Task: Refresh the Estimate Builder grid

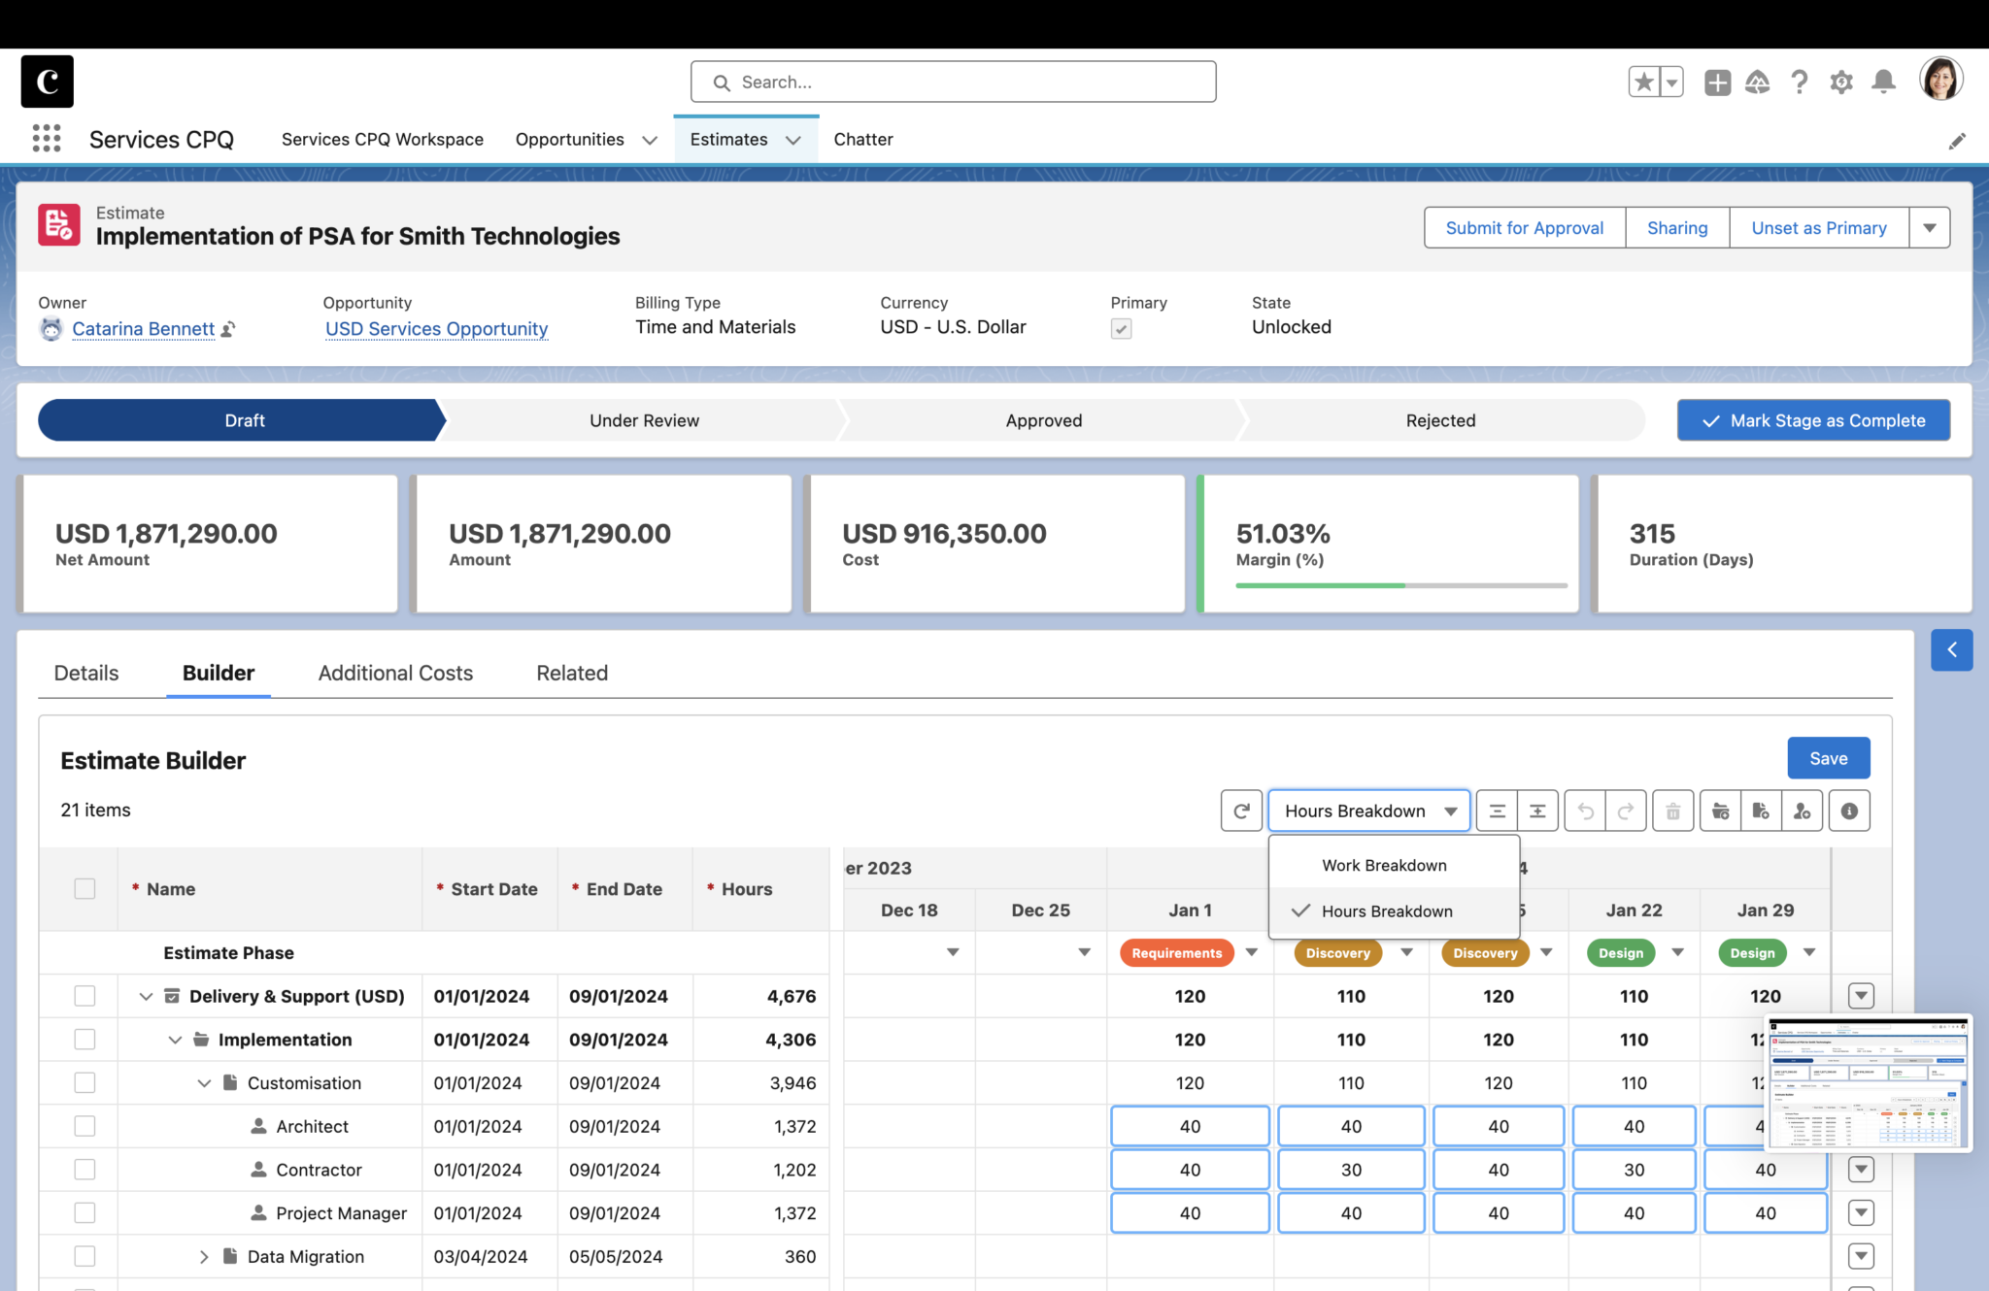Action: point(1241,811)
